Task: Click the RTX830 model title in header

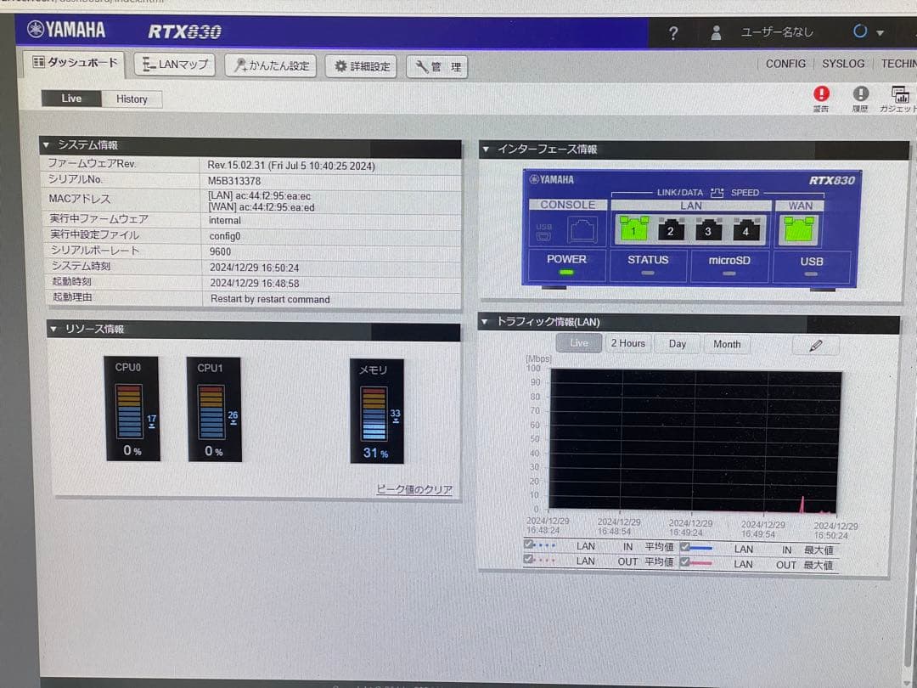Action: tap(184, 31)
